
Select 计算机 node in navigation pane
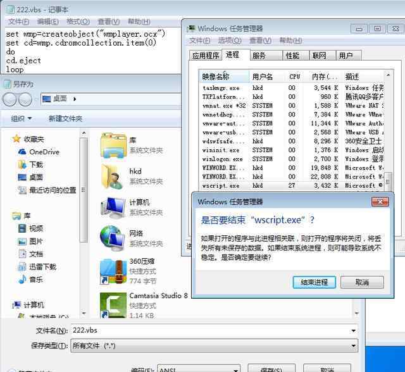[x=28, y=305]
